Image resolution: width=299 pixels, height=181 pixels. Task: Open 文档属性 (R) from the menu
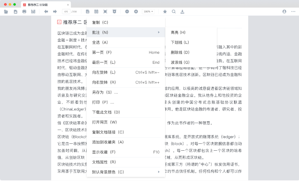126,162
